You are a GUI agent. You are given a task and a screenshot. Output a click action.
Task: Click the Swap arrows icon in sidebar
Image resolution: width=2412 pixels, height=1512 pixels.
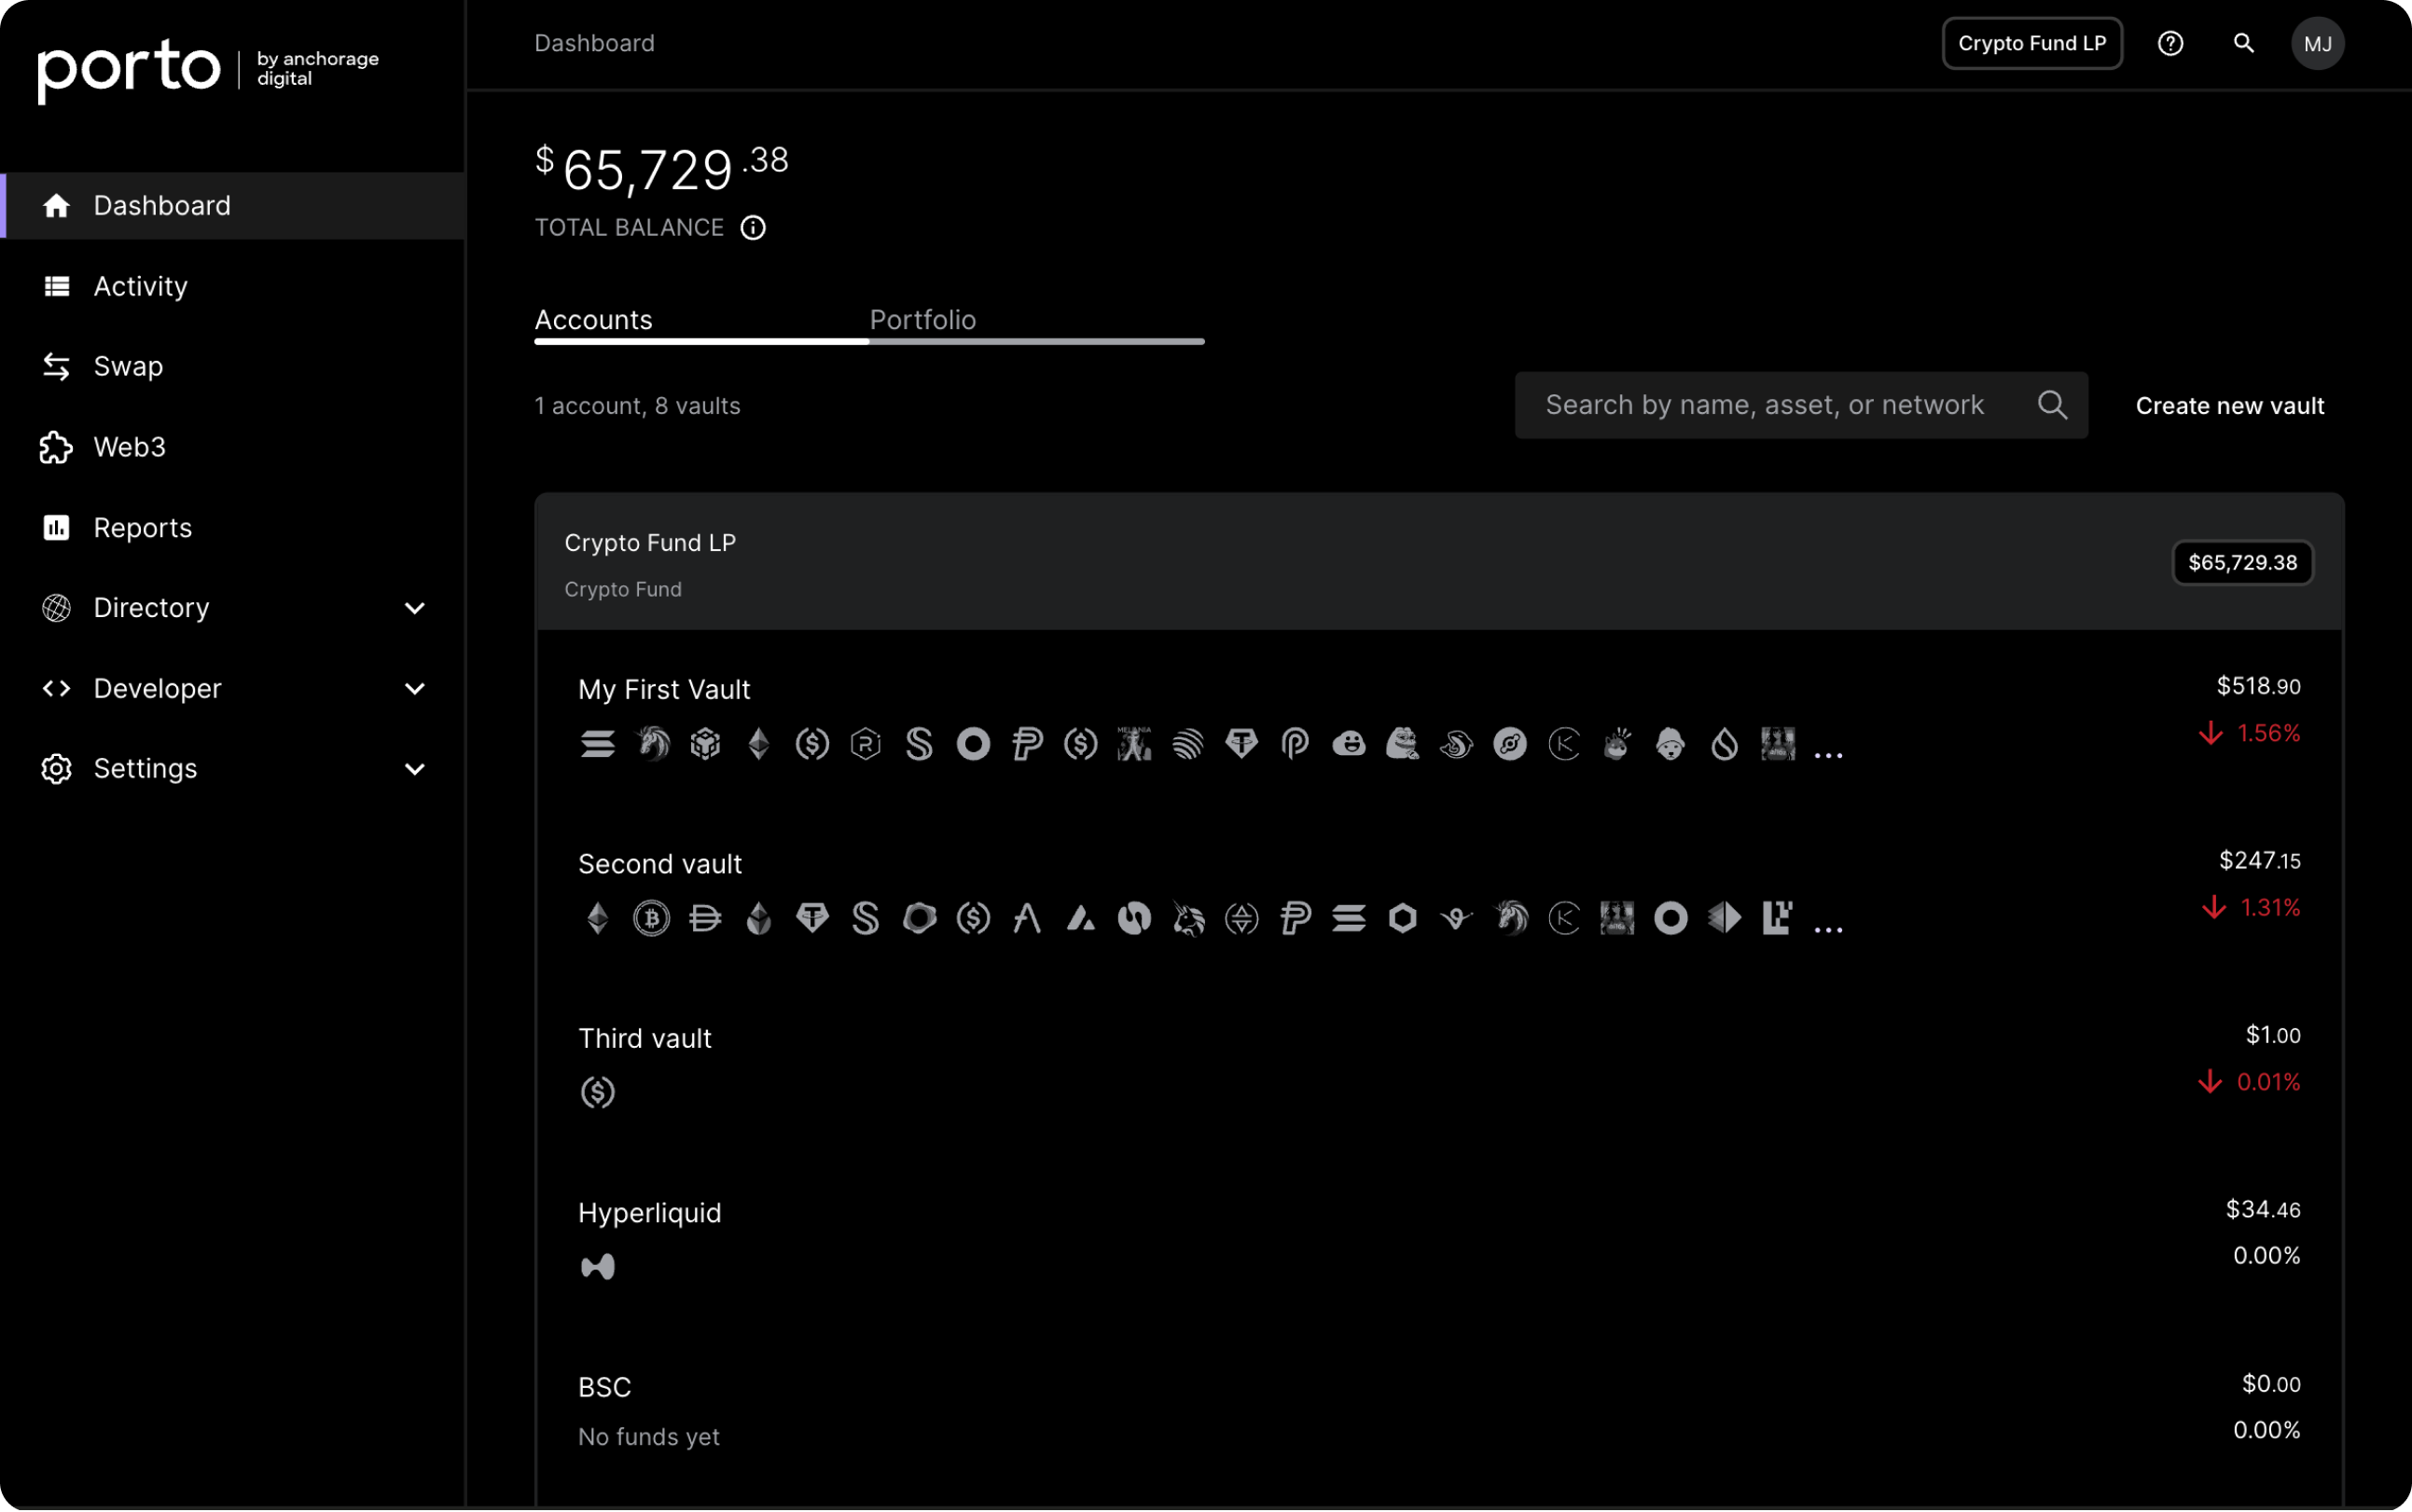coord(56,366)
